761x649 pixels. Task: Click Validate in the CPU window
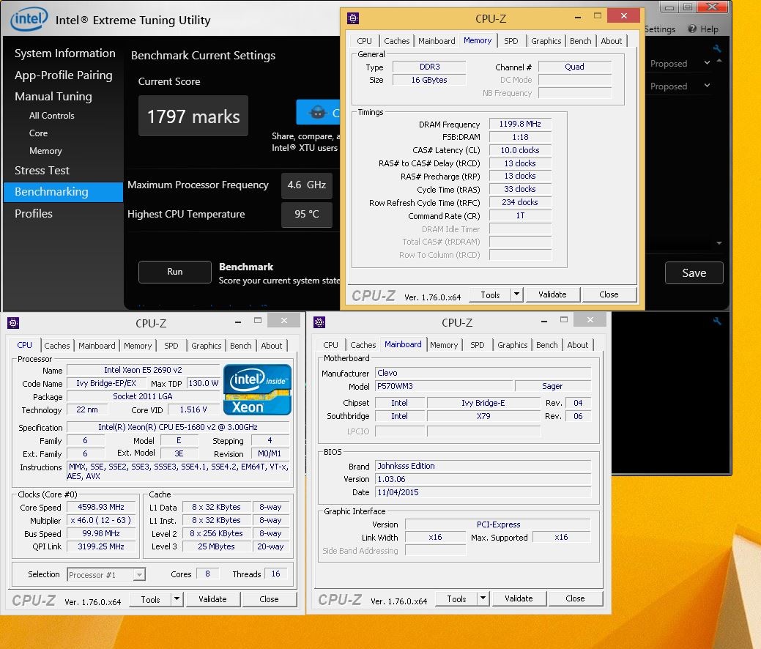click(212, 599)
